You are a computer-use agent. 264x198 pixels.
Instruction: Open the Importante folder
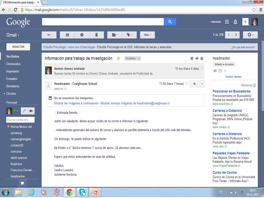pos(13,71)
